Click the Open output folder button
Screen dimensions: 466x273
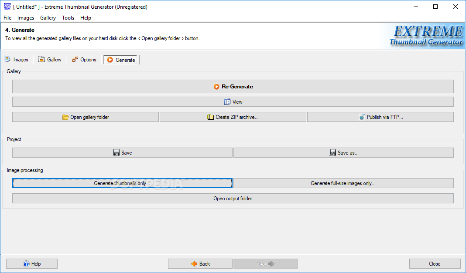point(233,199)
